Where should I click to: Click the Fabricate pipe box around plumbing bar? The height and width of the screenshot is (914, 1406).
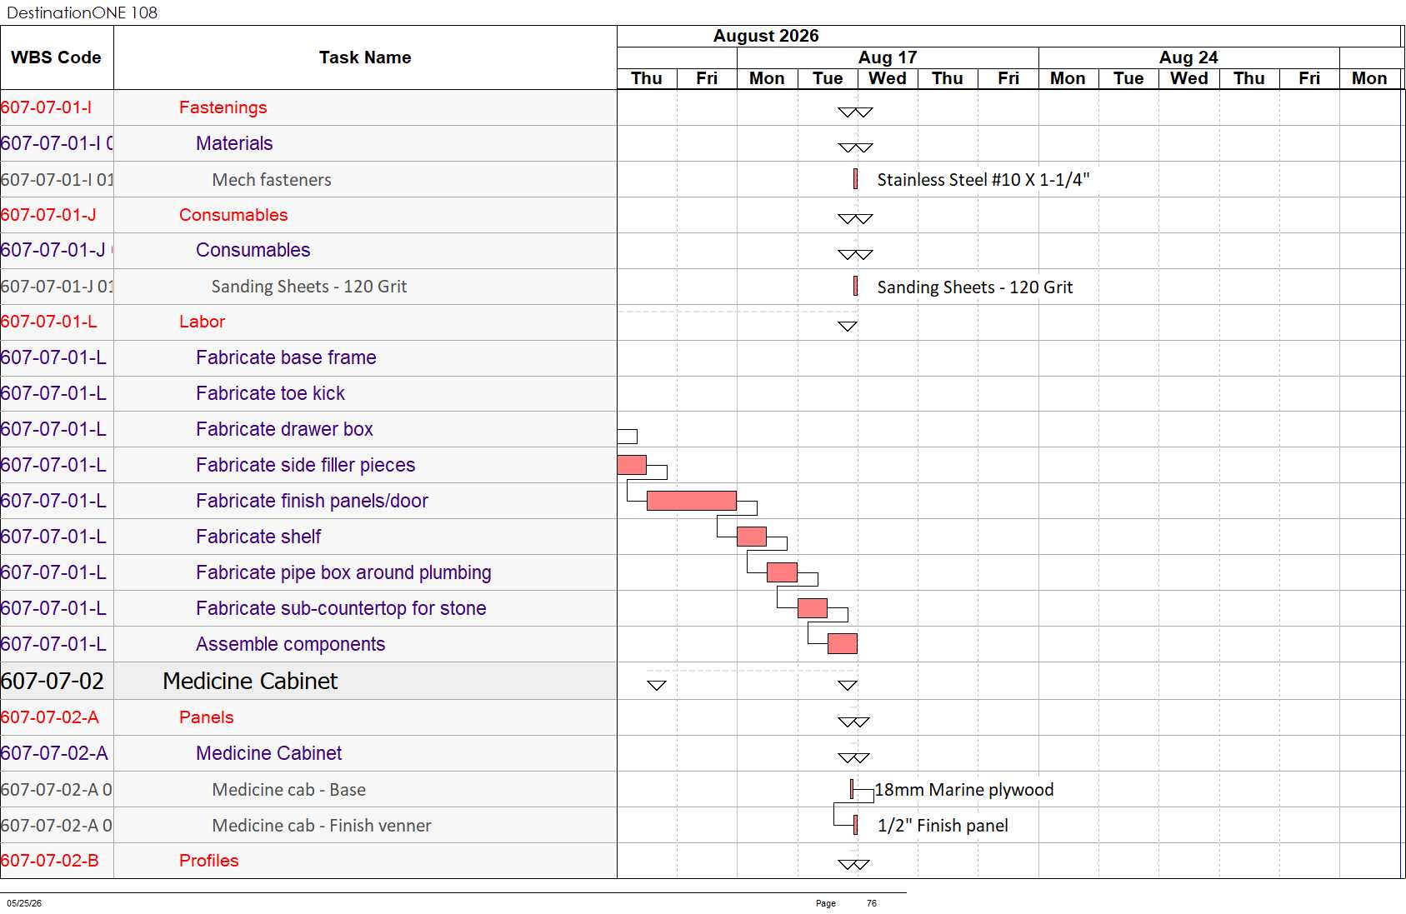pos(782,572)
